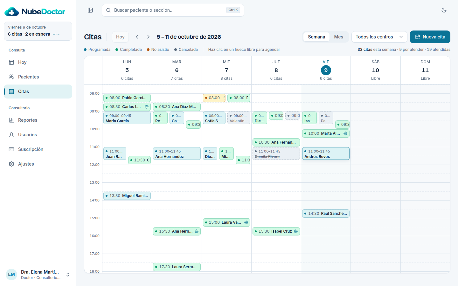Click globe icon on Marta Ál. appointment
The image size is (458, 286).
coord(345,133)
